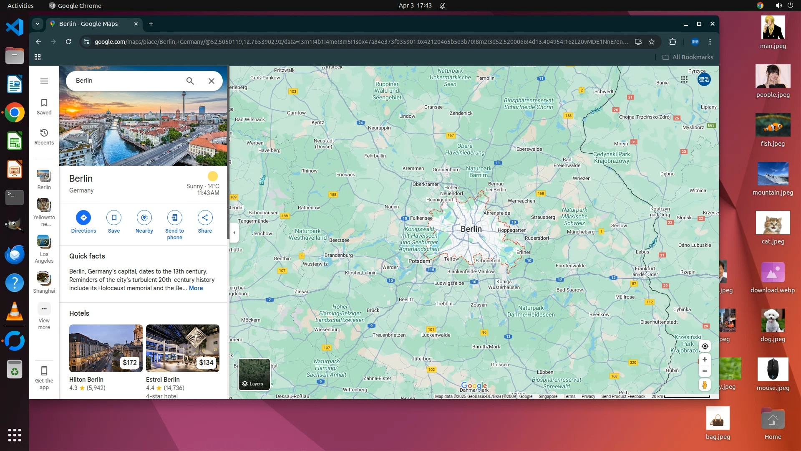
Task: Toggle the Layers map view
Action: (254, 374)
